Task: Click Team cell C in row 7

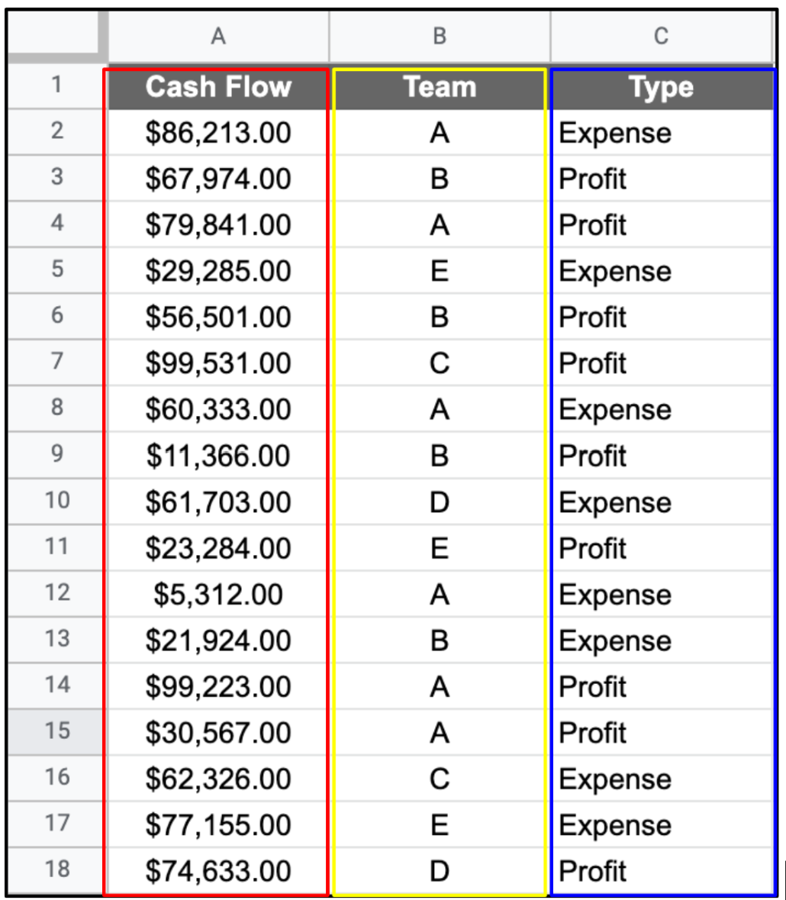Action: point(440,363)
